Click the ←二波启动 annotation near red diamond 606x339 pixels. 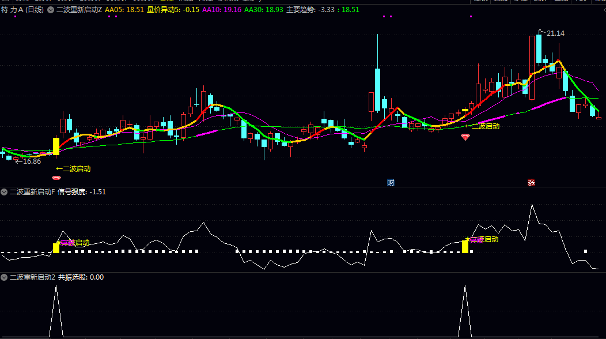tap(482, 126)
